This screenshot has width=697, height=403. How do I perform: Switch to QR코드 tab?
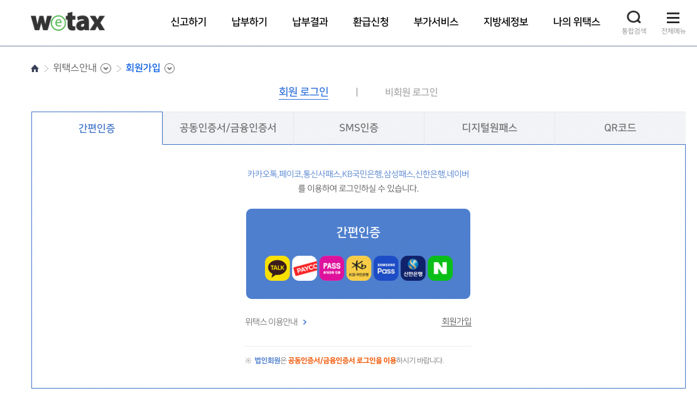[620, 128]
